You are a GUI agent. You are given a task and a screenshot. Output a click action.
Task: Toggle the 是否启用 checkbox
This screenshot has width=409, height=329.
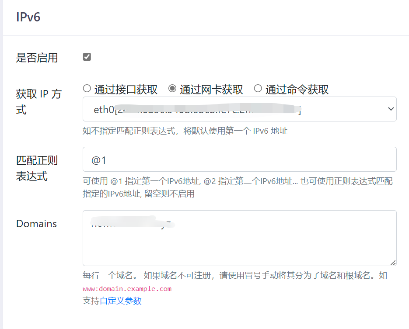(x=87, y=57)
